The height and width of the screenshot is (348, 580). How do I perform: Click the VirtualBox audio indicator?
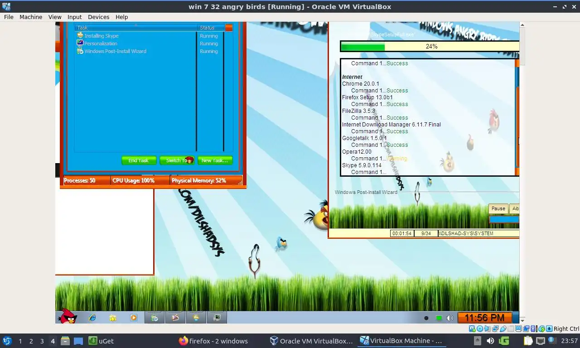(487, 329)
